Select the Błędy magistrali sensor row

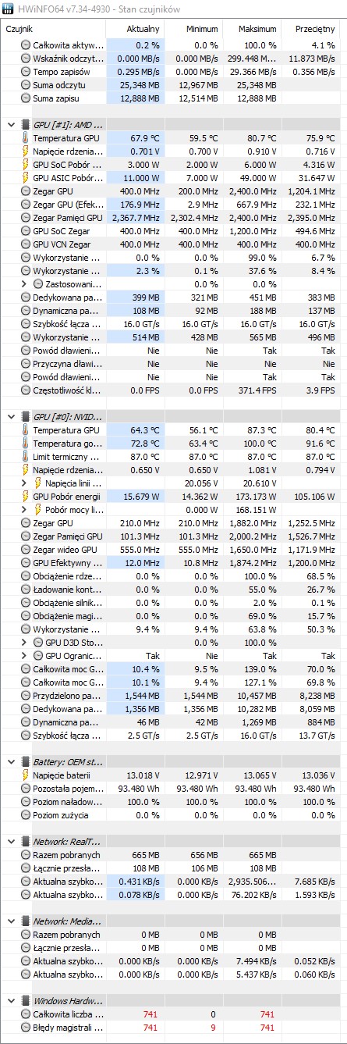pos(173,1028)
